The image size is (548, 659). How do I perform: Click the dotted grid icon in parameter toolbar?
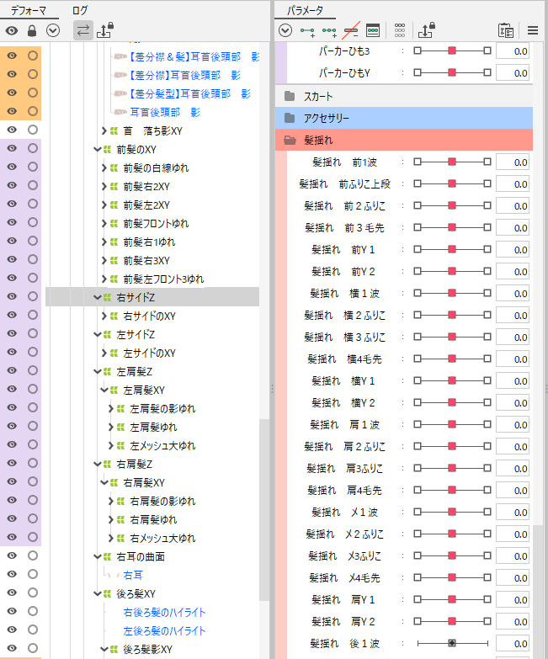click(x=400, y=30)
